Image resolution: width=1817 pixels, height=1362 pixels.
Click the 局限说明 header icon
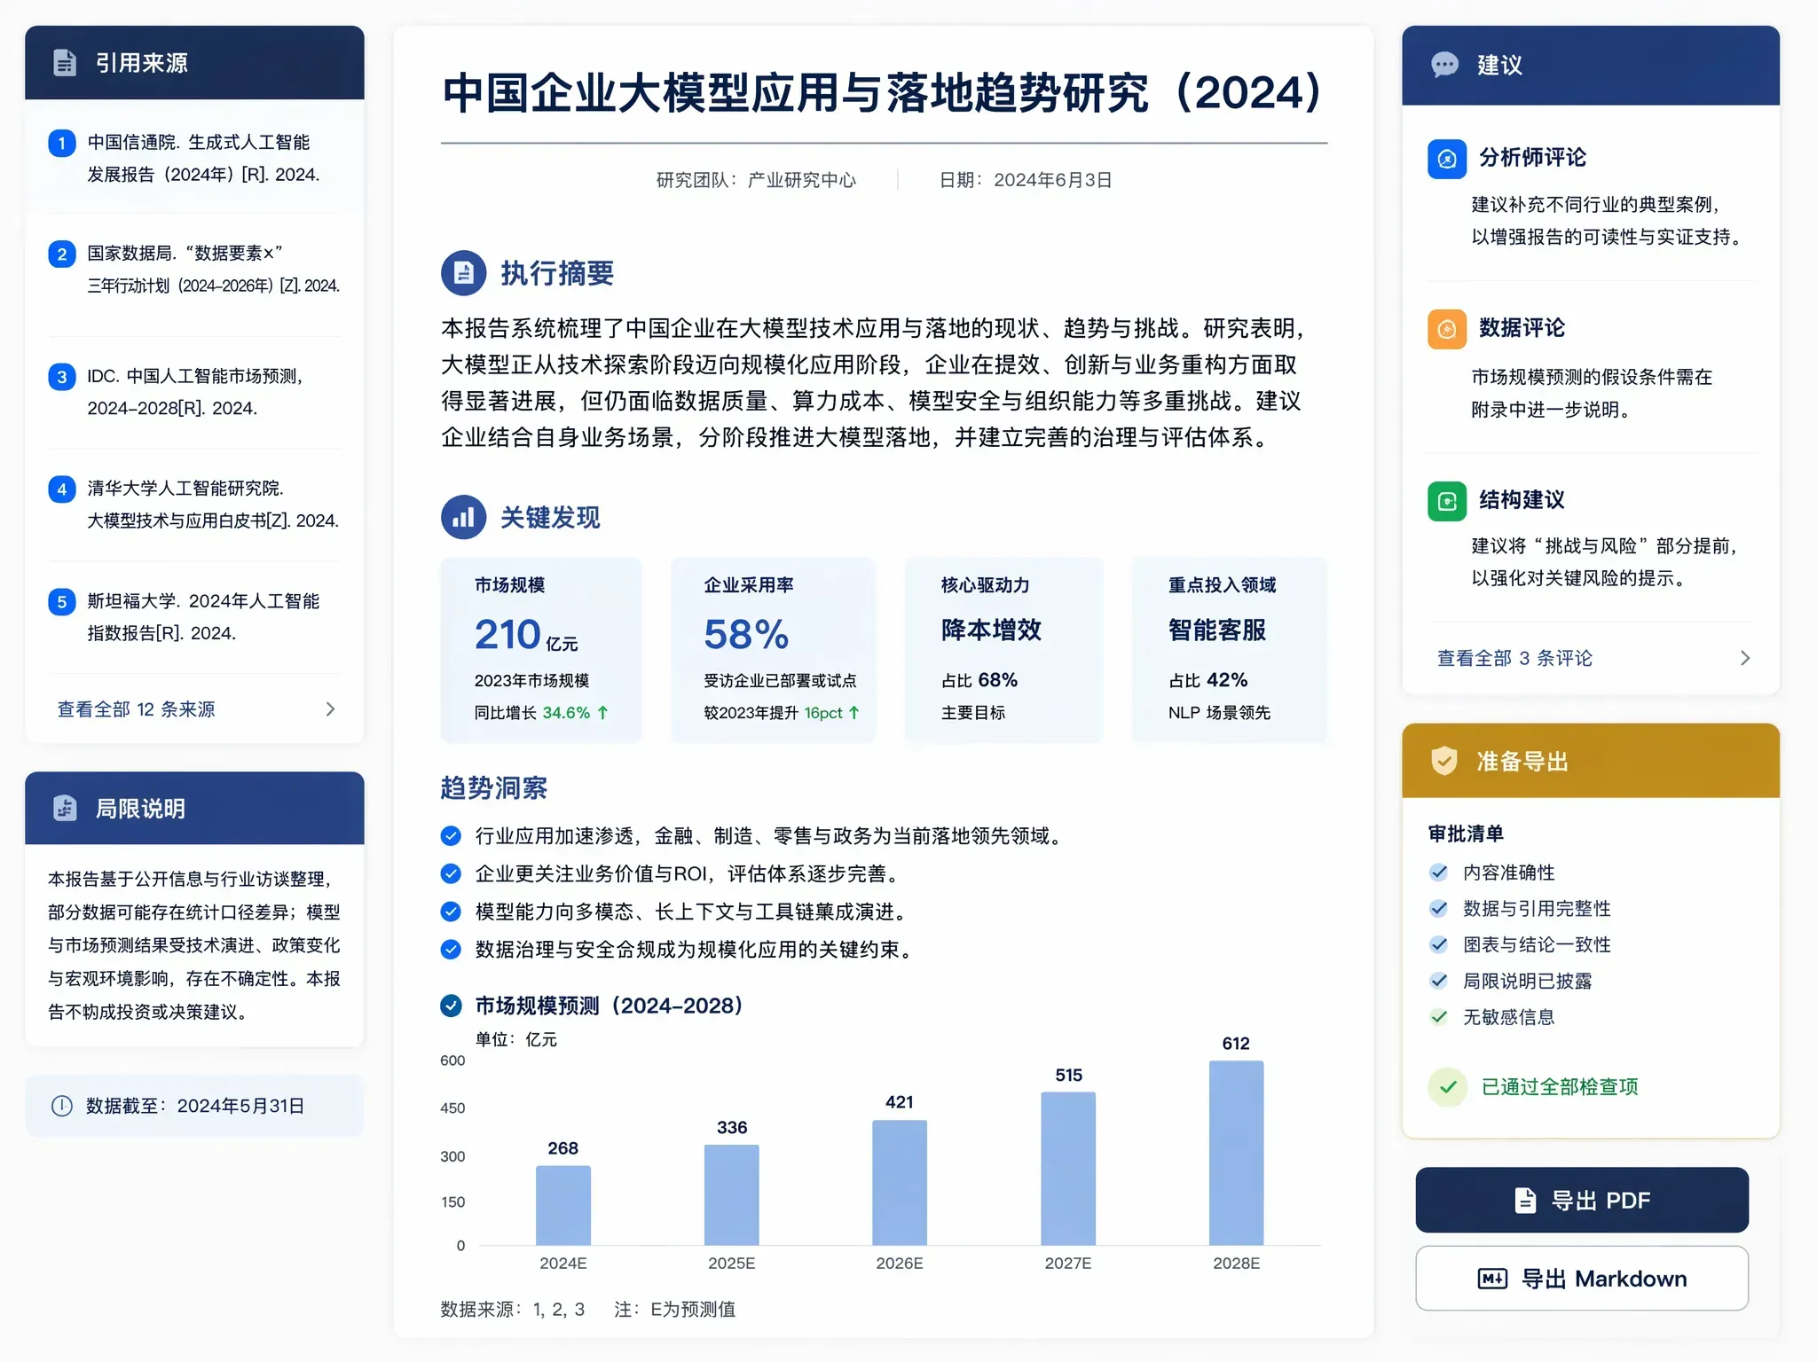pos(65,808)
